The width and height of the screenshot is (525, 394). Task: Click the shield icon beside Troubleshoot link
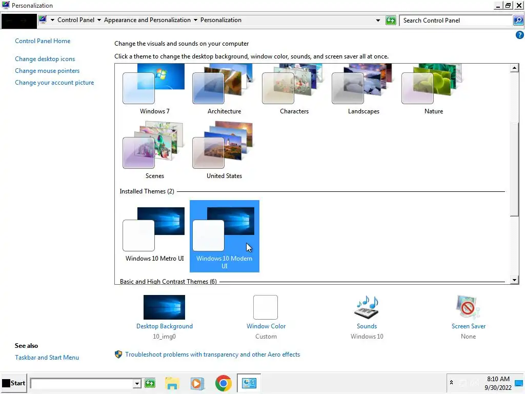point(118,354)
